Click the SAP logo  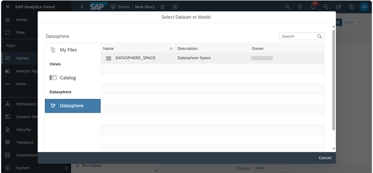99,6
